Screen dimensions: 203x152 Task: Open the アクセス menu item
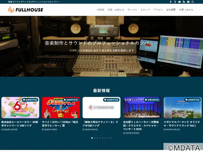(x=158, y=10)
